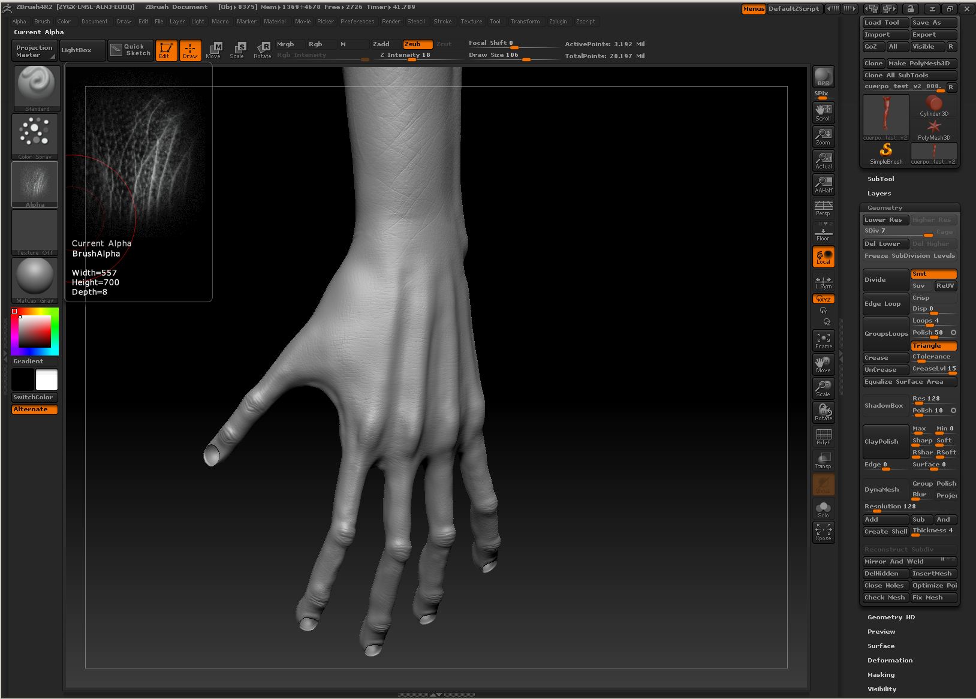
Task: Click the right-shelf Scale view icon
Action: point(823,388)
